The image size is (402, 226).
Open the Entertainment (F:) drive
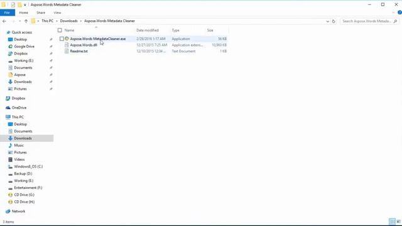pos(28,188)
